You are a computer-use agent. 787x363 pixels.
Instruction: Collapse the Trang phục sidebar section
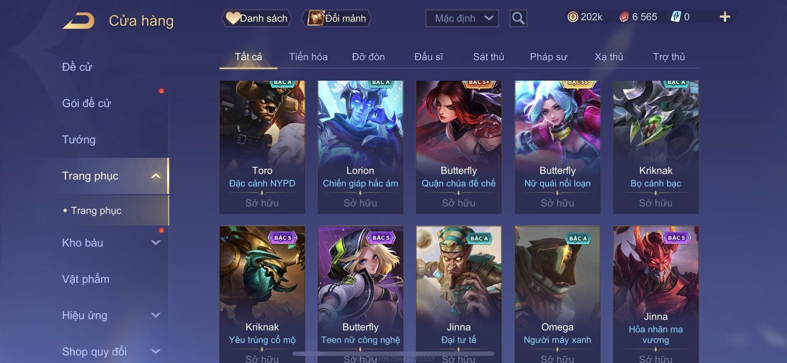click(x=156, y=176)
